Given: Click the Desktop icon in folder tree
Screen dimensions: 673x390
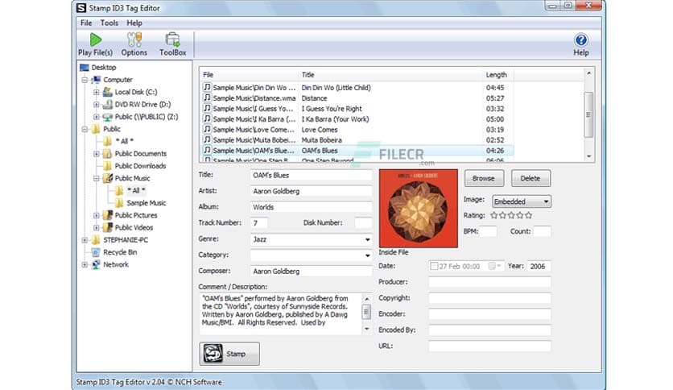Looking at the screenshot, I should tap(85, 68).
